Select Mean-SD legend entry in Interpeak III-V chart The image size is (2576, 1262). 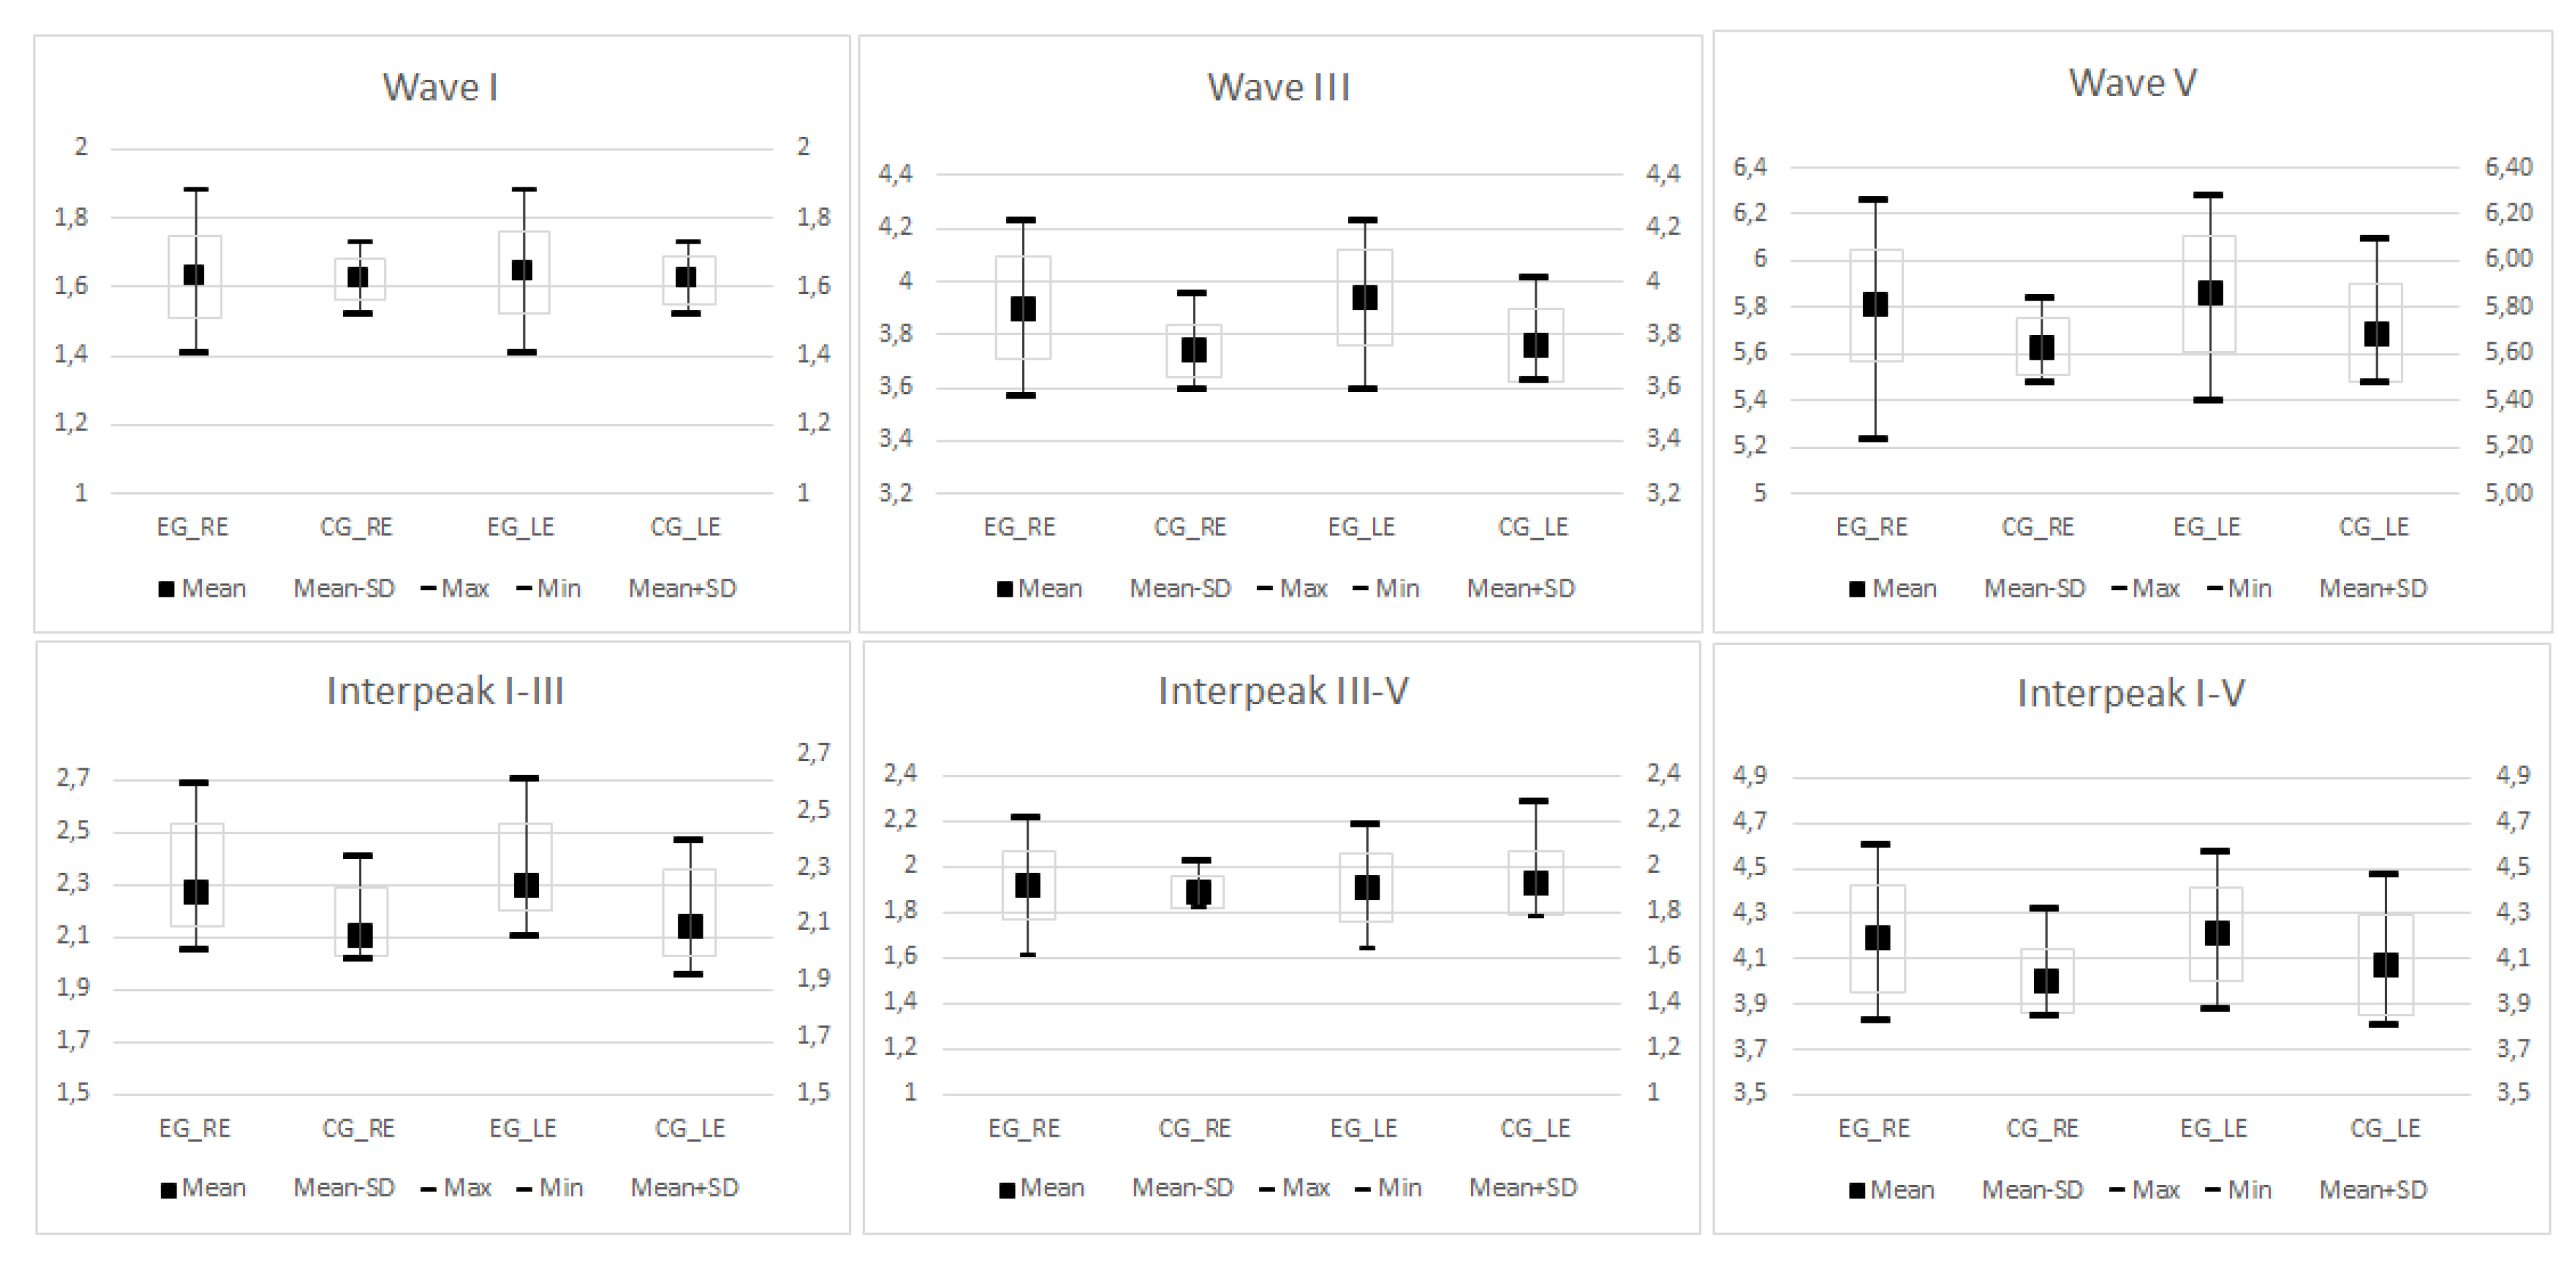click(1182, 1187)
